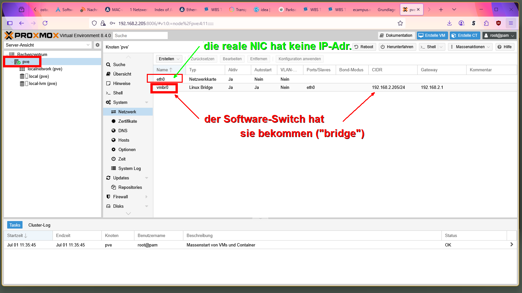The height and width of the screenshot is (293, 522).
Task: Open the uBlock extension icon
Action: 498,23
